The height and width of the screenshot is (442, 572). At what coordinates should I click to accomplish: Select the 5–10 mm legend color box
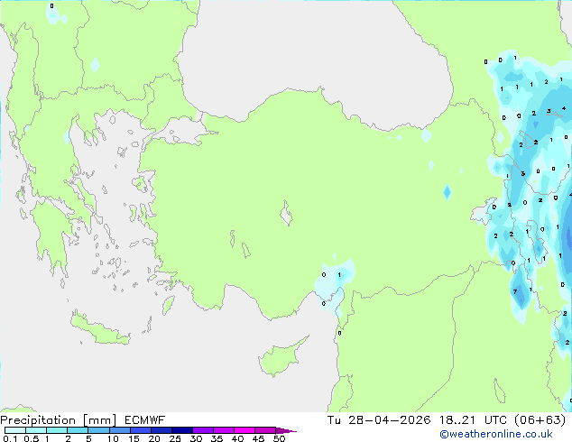[98, 430]
